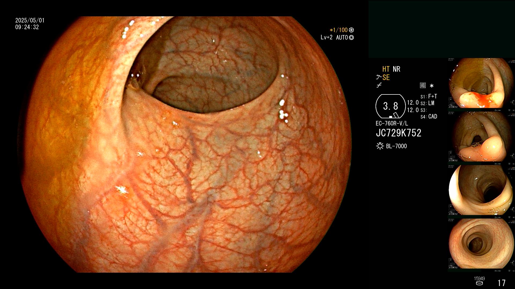The width and height of the screenshot is (515, 289).
Task: Click the main endoscopic live image
Action: 186,144
